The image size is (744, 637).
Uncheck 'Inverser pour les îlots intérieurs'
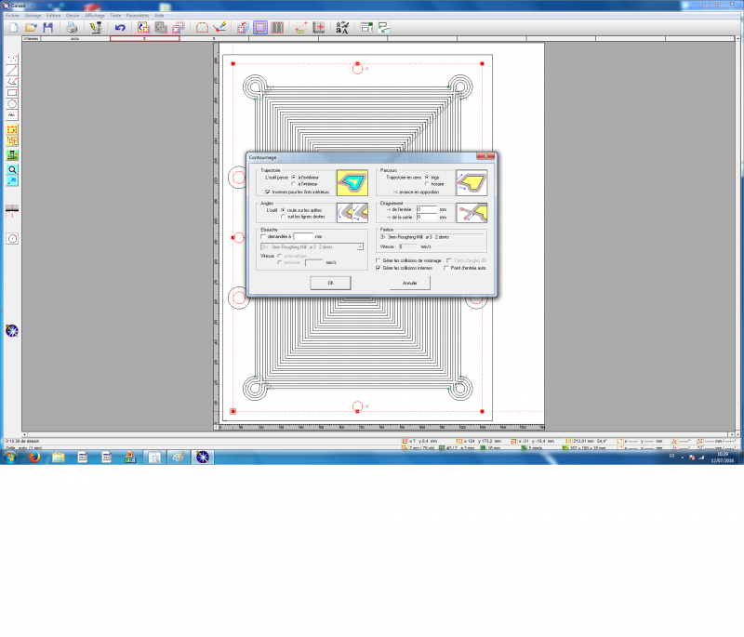coord(268,192)
